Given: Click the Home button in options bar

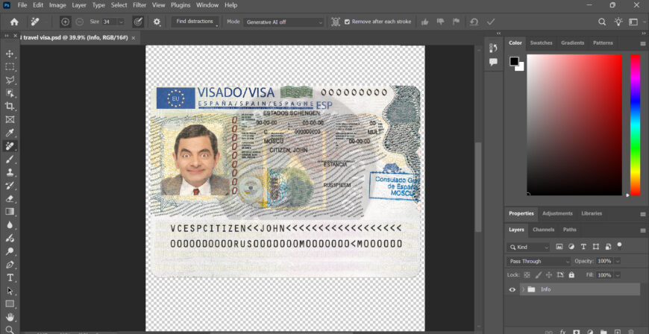Looking at the screenshot, I should pos(14,22).
